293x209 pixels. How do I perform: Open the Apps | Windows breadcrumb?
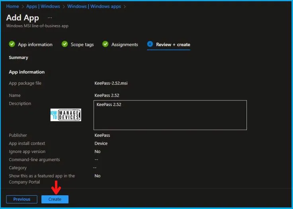[x=43, y=6]
